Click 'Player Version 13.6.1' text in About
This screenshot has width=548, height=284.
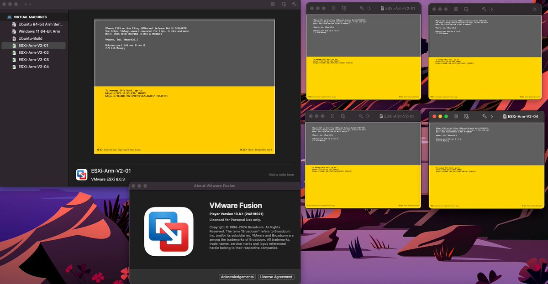click(x=237, y=214)
